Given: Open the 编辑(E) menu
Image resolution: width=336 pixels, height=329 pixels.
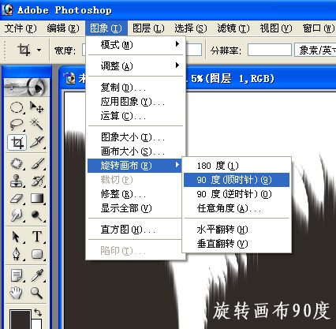Looking at the screenshot, I should tap(63, 28).
